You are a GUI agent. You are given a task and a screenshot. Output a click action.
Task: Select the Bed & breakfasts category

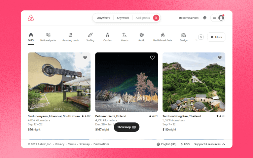162,37
